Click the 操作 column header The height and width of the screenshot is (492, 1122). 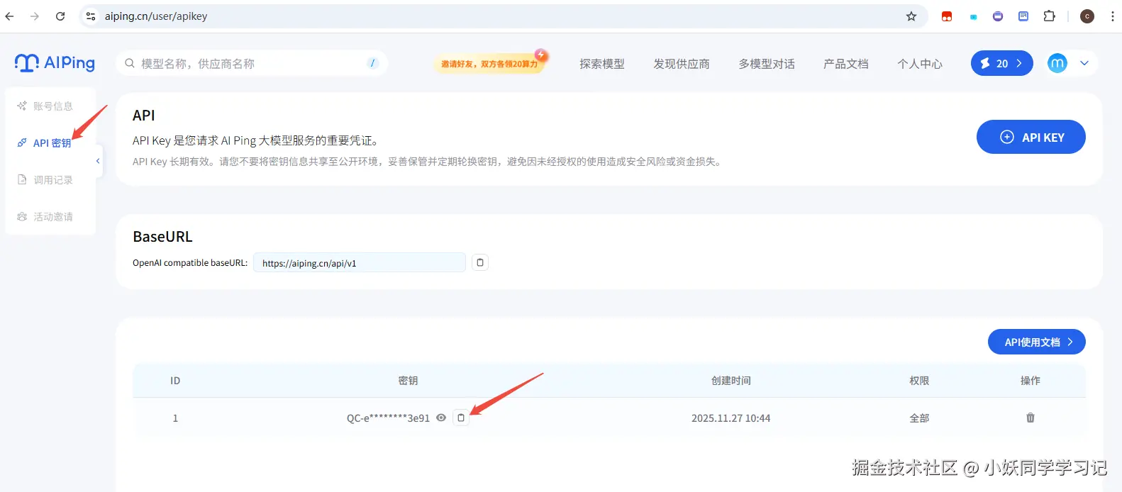[x=1031, y=381]
